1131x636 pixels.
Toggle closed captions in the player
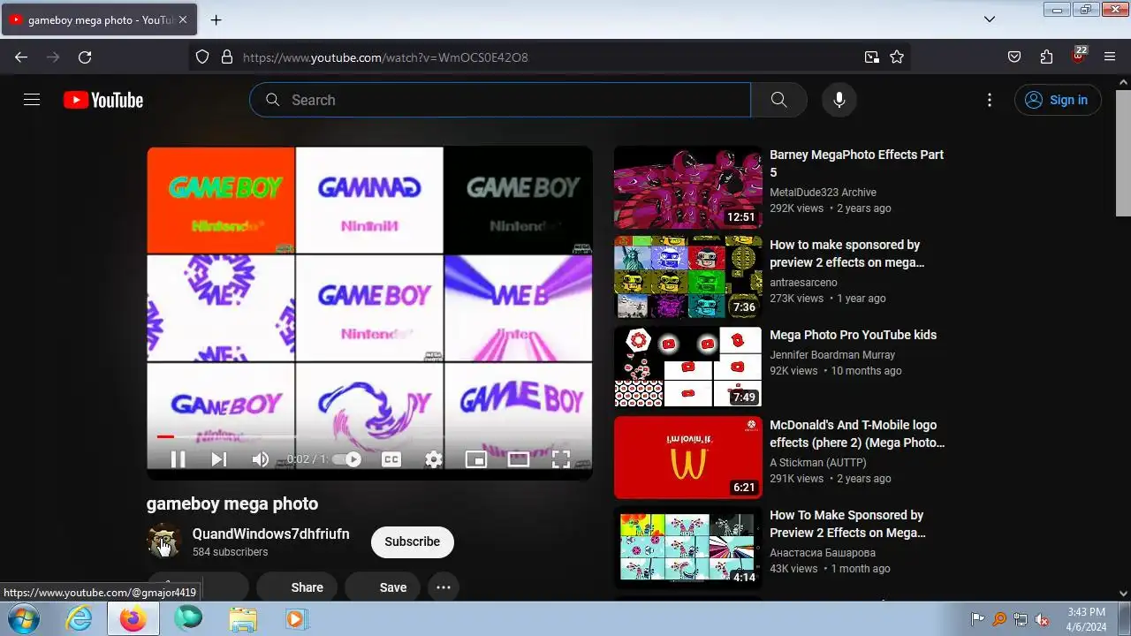pos(391,459)
